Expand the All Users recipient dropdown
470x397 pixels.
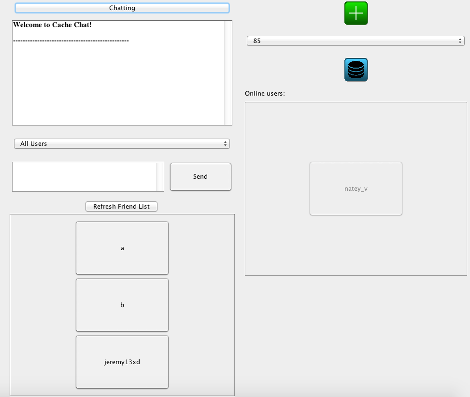click(122, 144)
